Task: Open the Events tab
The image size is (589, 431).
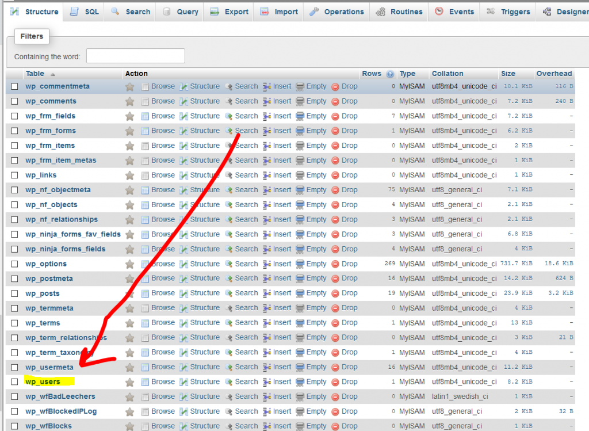Action: [454, 12]
